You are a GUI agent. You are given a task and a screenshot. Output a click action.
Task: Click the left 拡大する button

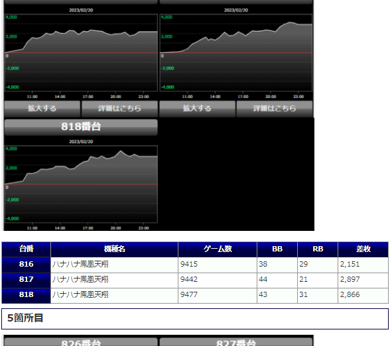(x=42, y=108)
